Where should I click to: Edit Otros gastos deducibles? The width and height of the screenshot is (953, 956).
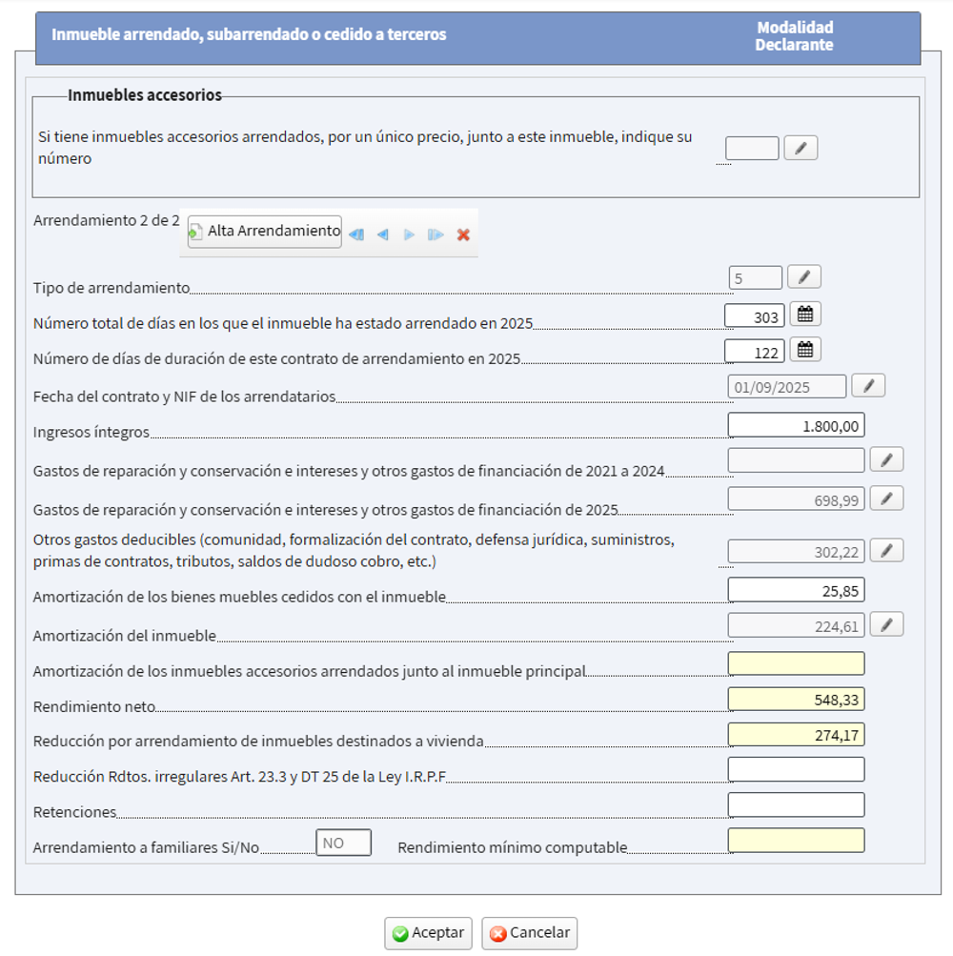[886, 550]
